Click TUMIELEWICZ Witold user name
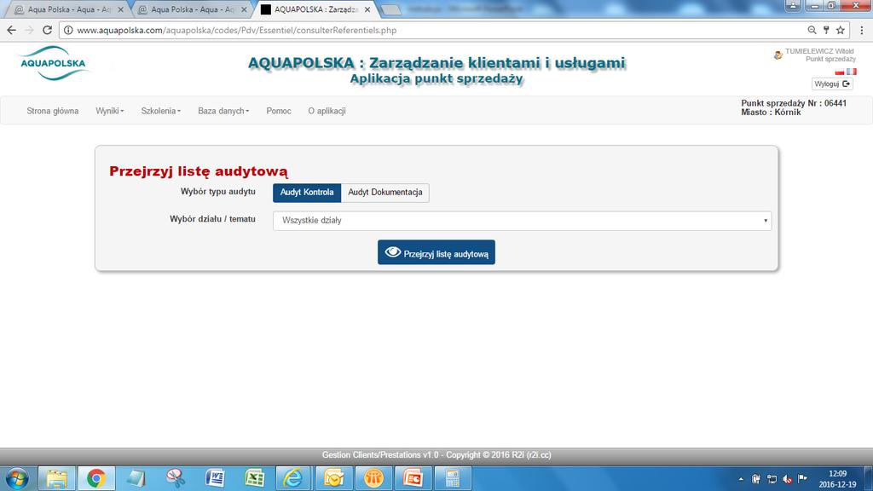 pos(819,51)
